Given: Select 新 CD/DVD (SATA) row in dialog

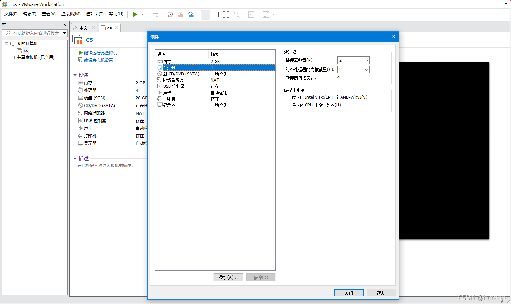Looking at the screenshot, I should point(215,74).
